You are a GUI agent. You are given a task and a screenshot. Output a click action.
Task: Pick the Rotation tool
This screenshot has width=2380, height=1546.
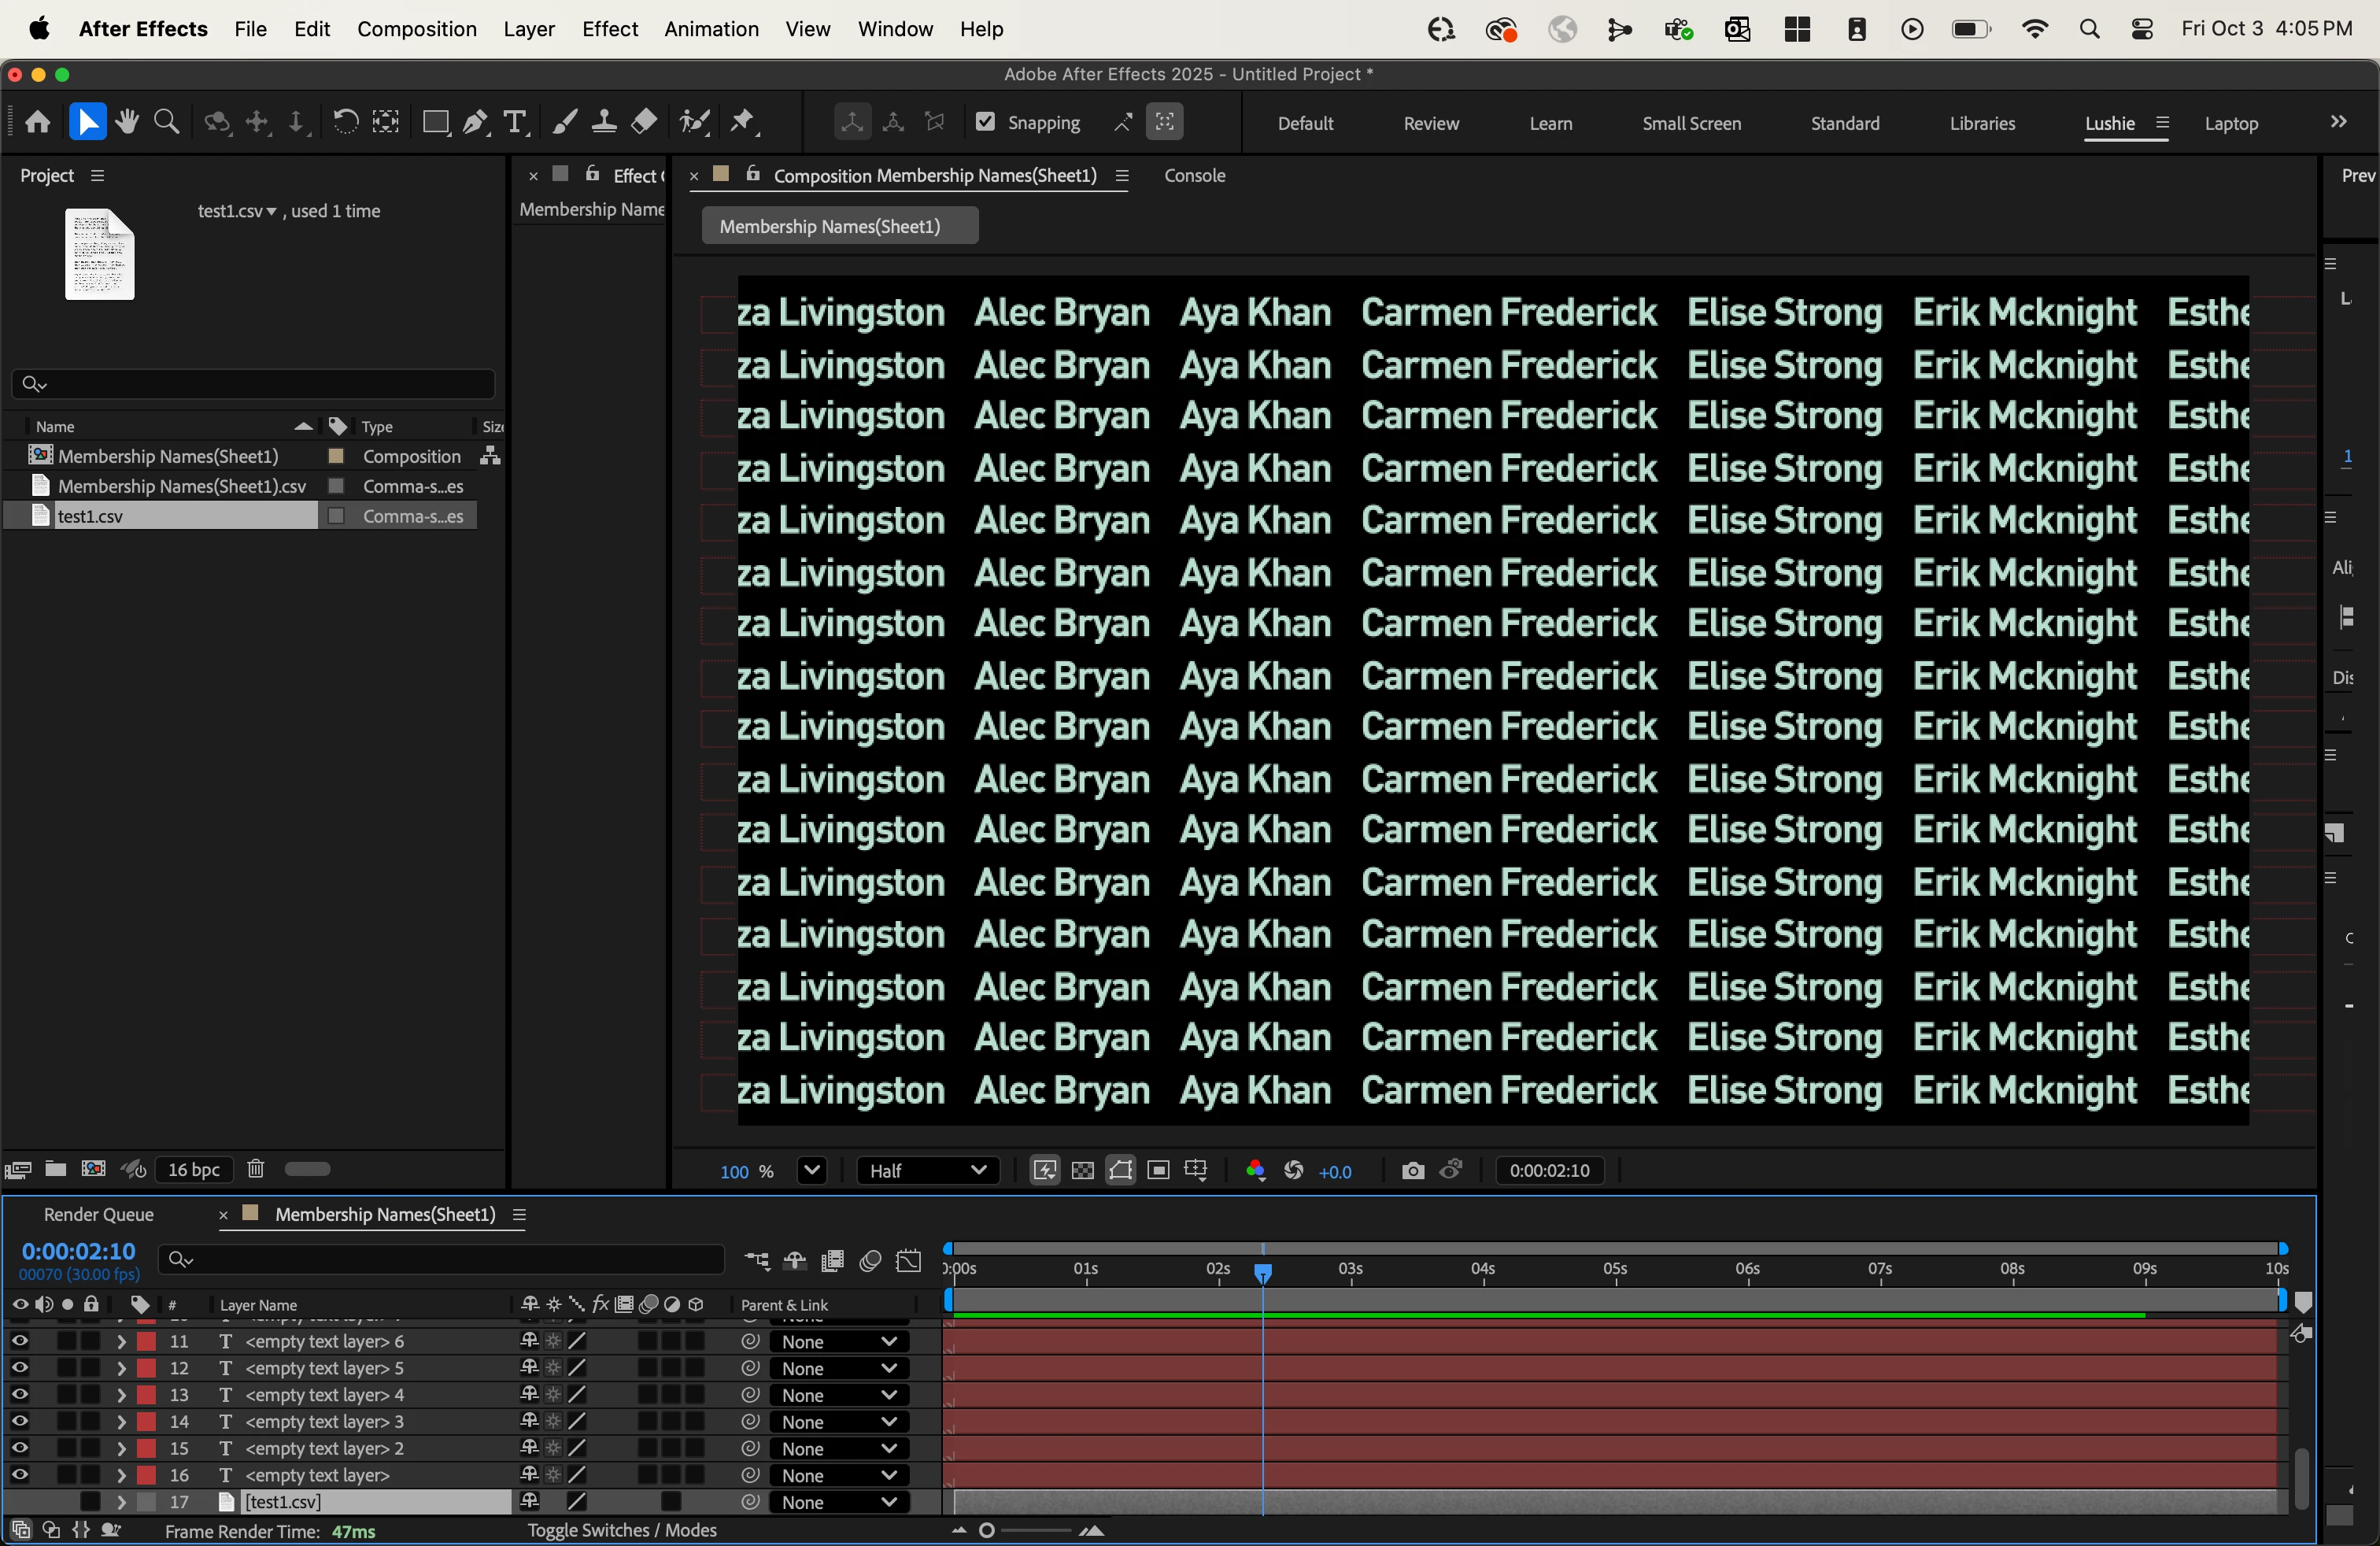(345, 122)
